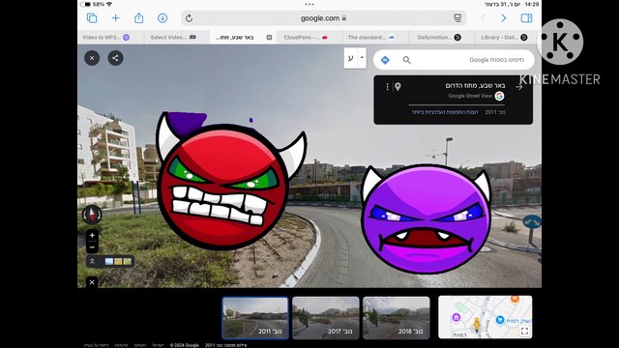
Task: Click the back arrow in the location card
Action: tap(519, 86)
